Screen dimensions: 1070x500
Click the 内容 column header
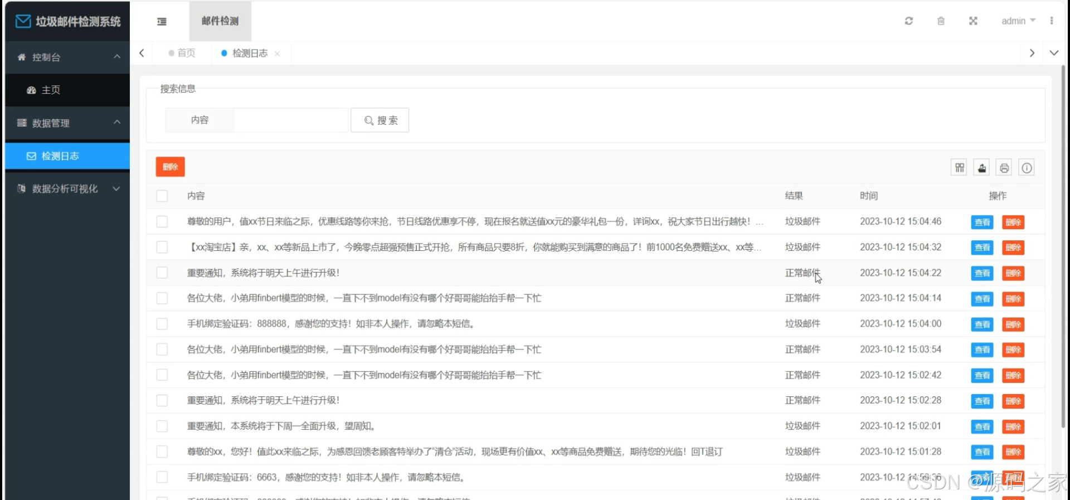(196, 196)
